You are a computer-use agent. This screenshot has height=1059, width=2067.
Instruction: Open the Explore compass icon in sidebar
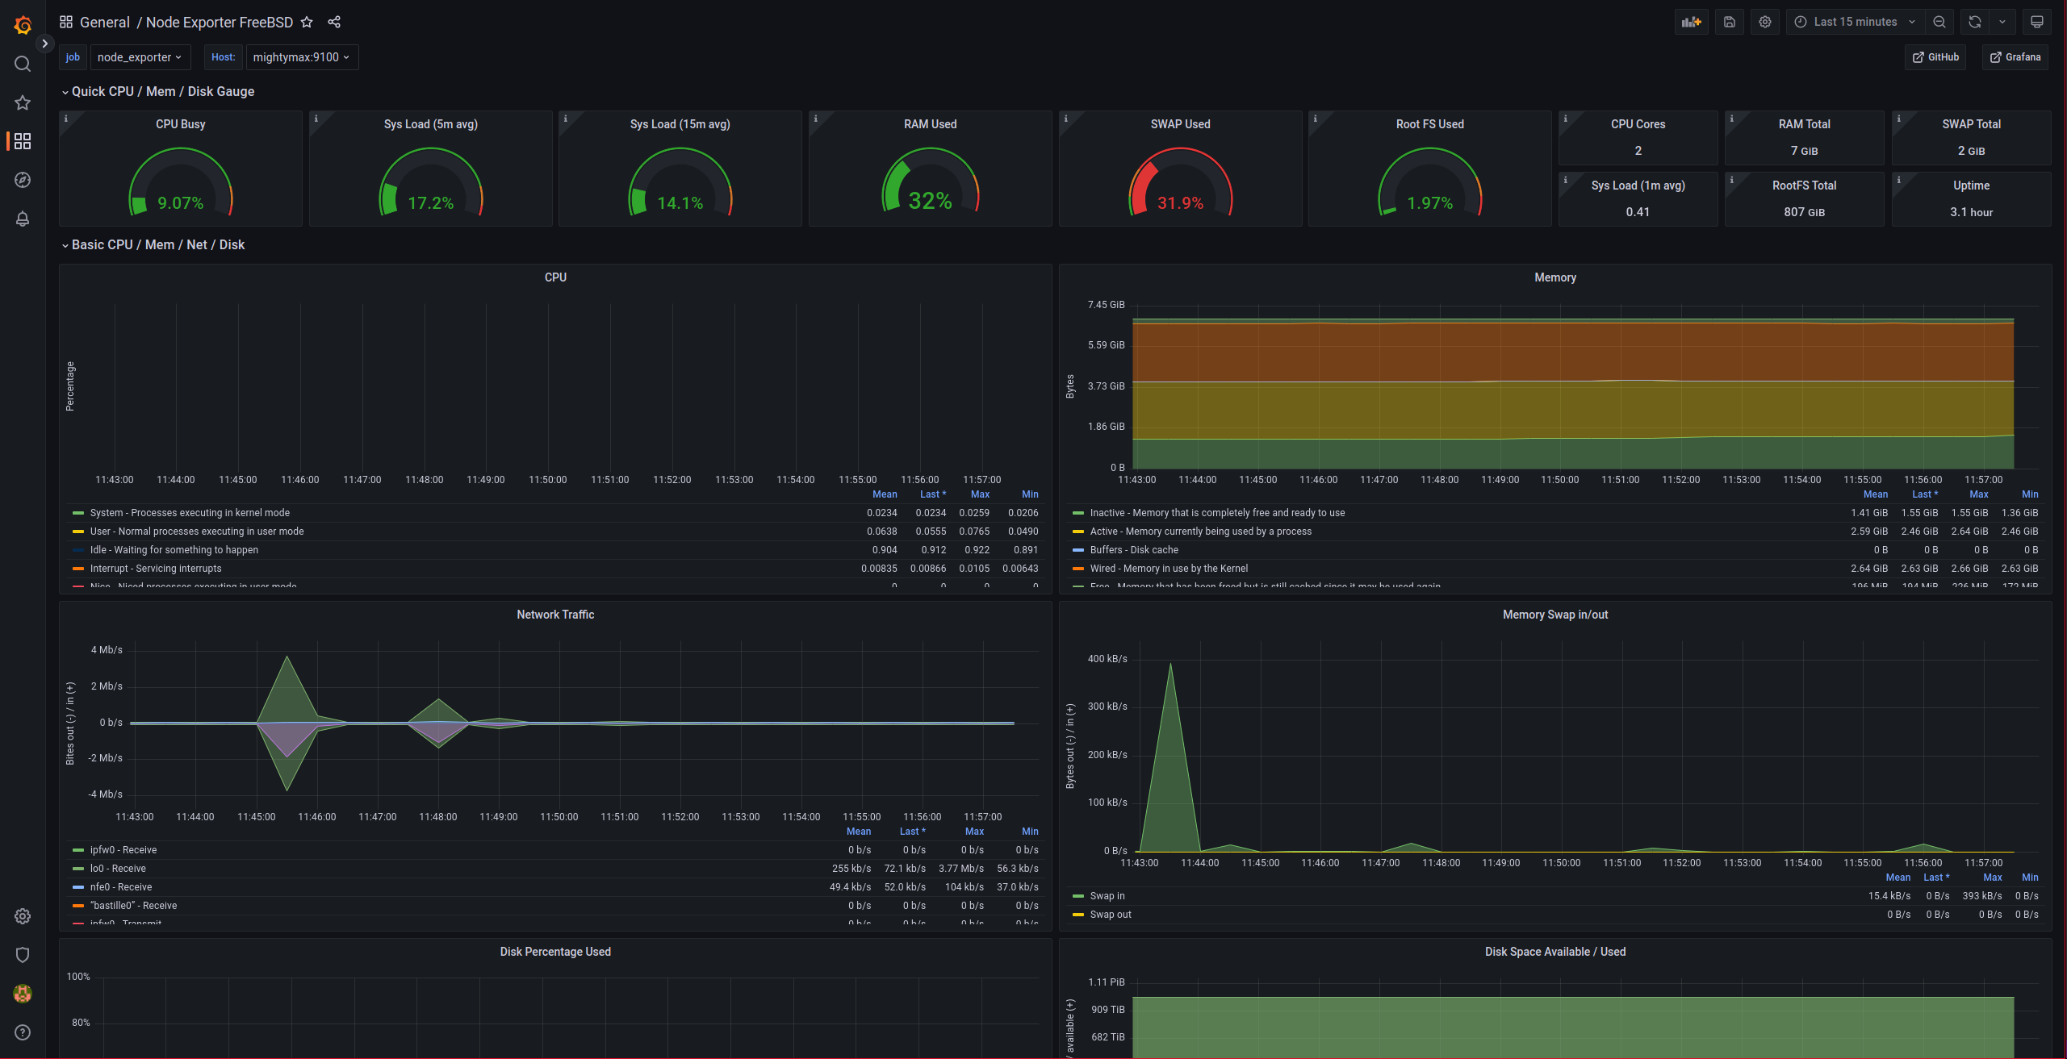click(x=23, y=180)
